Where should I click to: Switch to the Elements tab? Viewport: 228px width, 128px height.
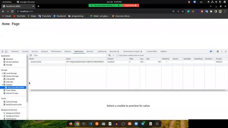pos(15,51)
